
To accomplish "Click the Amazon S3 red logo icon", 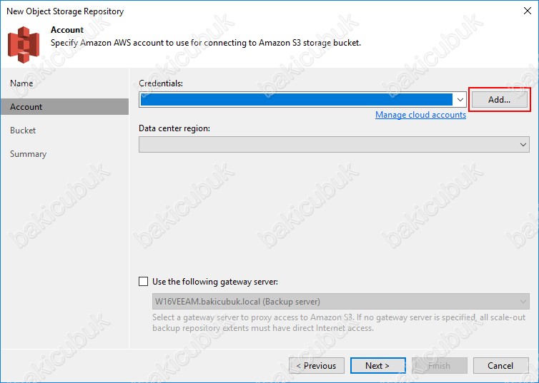I will [24, 44].
